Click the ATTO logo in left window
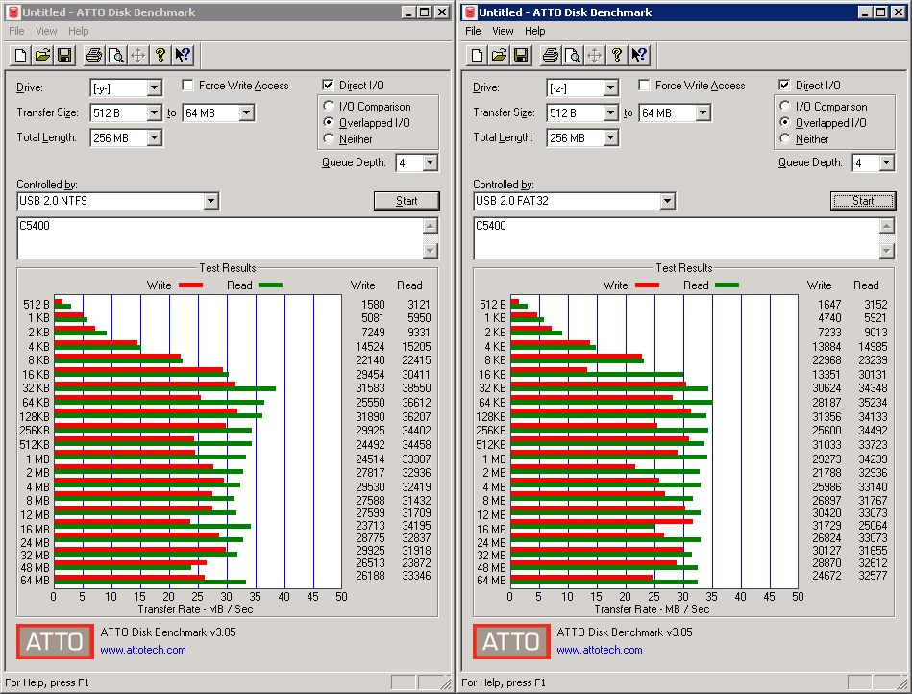Viewport: 912px width, 694px height. [55, 642]
